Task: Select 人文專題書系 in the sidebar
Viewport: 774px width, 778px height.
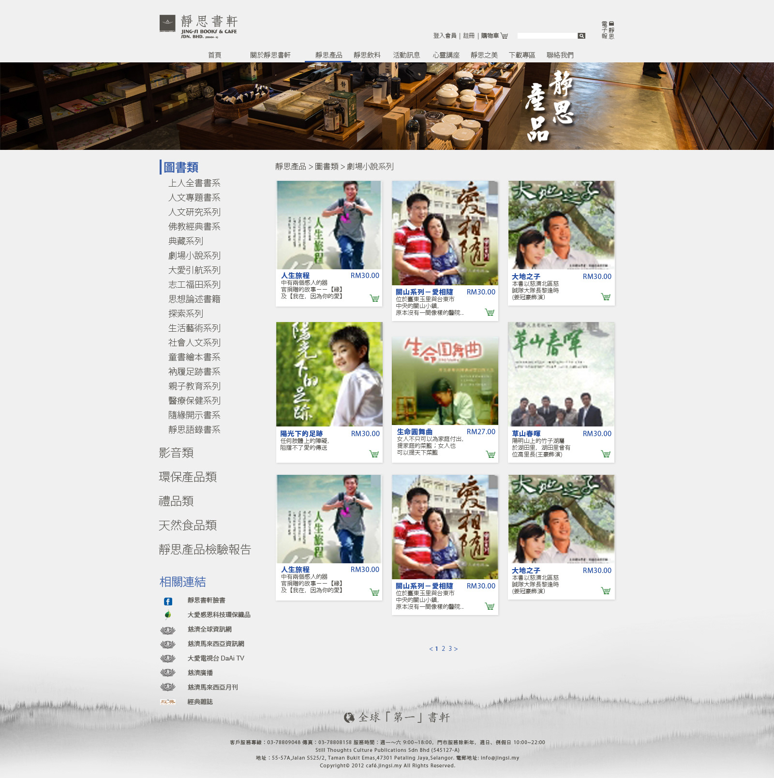Action: point(194,198)
